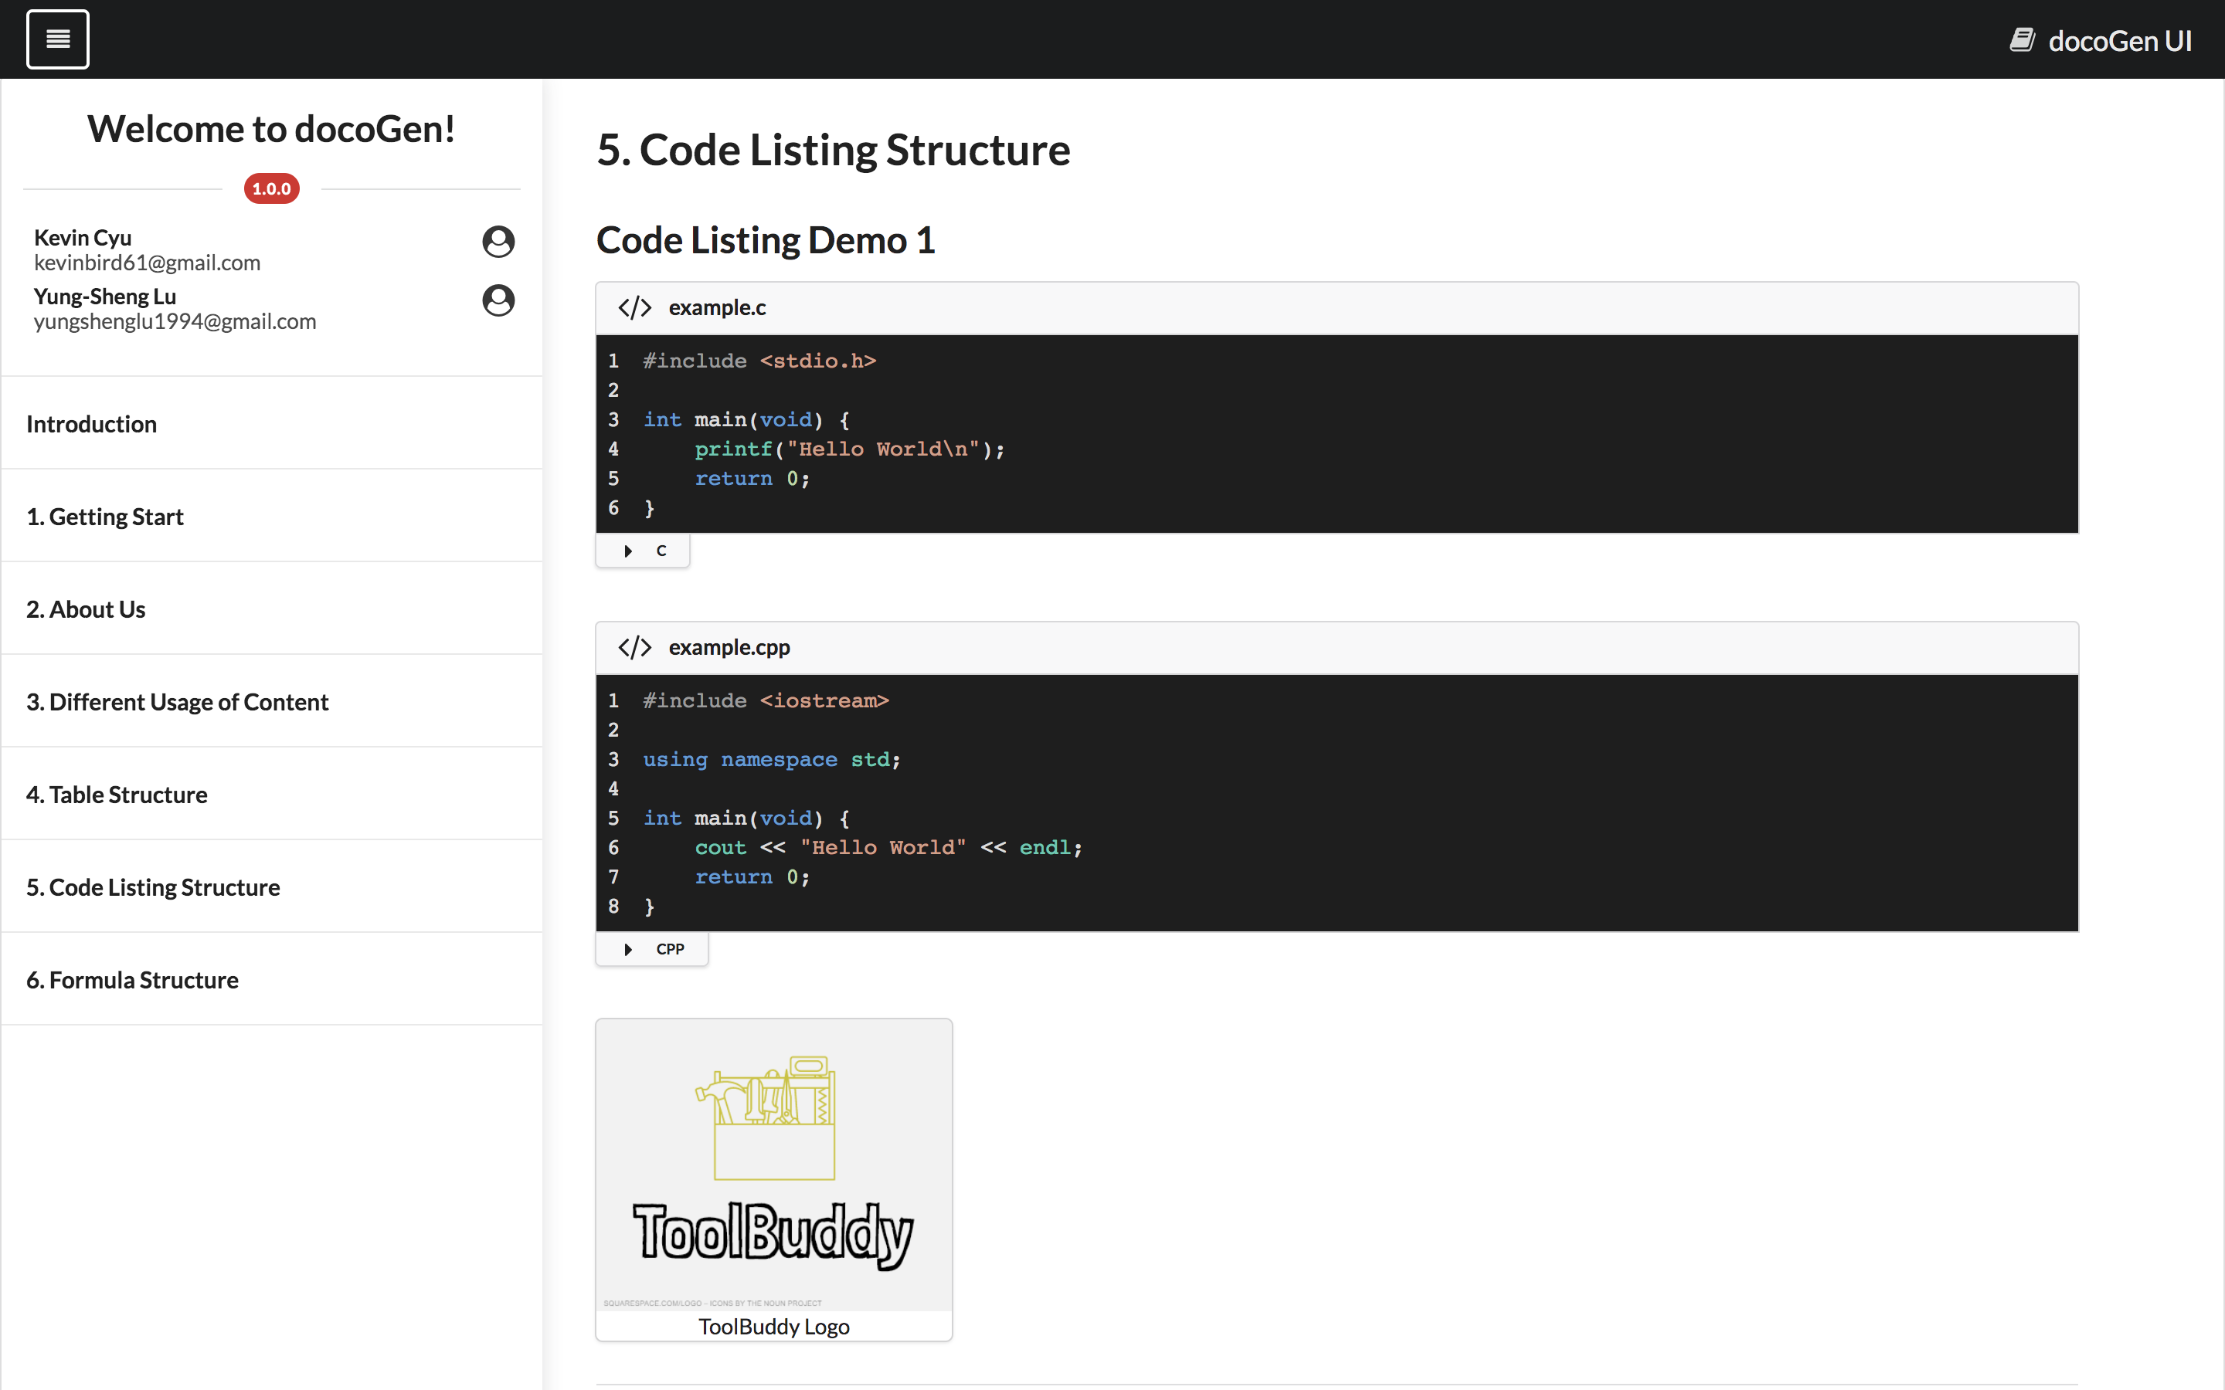
Task: Click the code icon beside example.cpp
Action: [x=634, y=648]
